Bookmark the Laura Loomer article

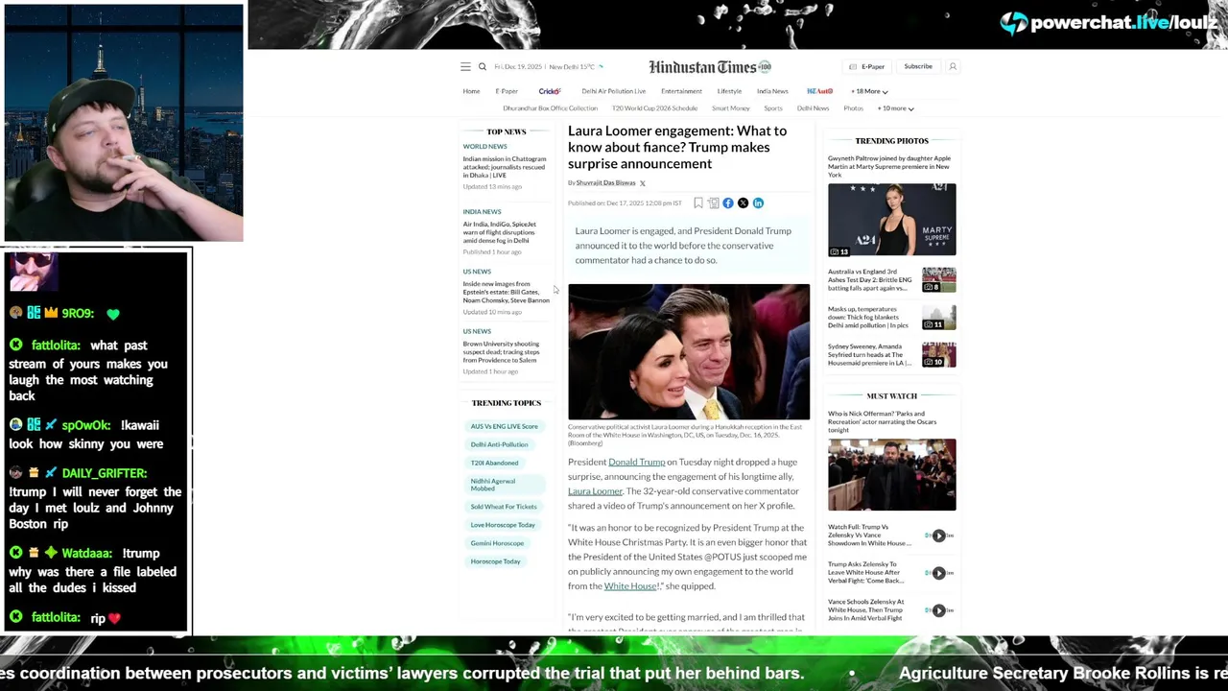698,203
